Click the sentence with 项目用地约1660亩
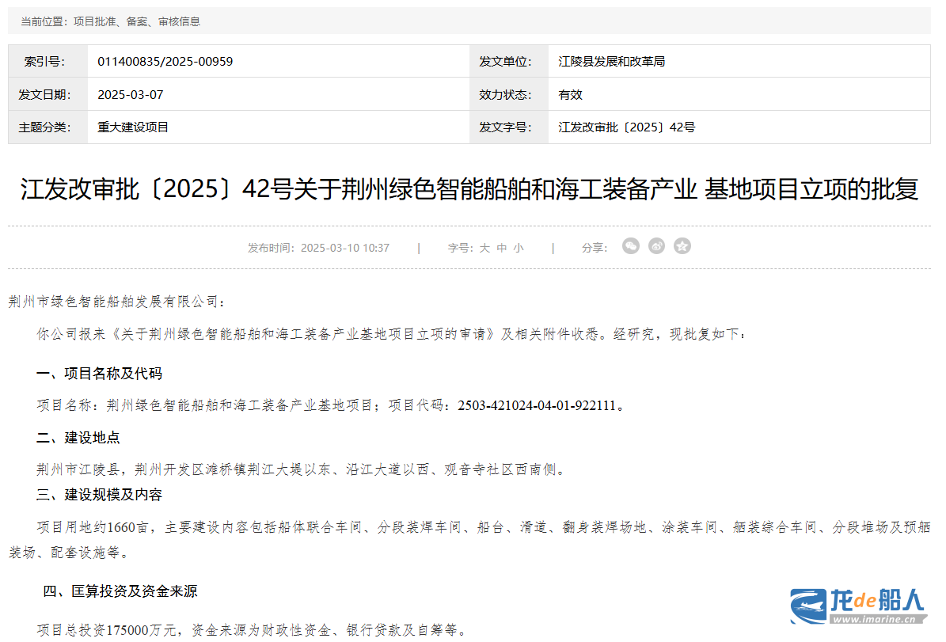This screenshot has height=642, width=946. (469, 539)
